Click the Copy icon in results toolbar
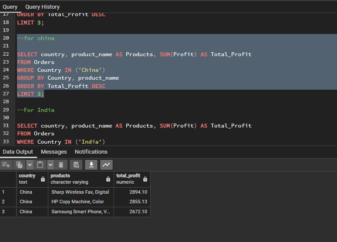This screenshot has height=242, width=337. coord(19,165)
